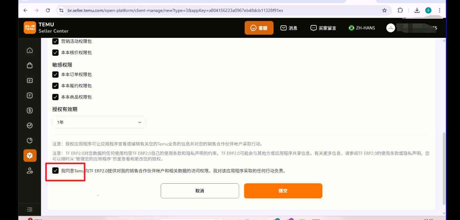Open browser downloads icon
The height and width of the screenshot is (220, 460).
(x=417, y=10)
